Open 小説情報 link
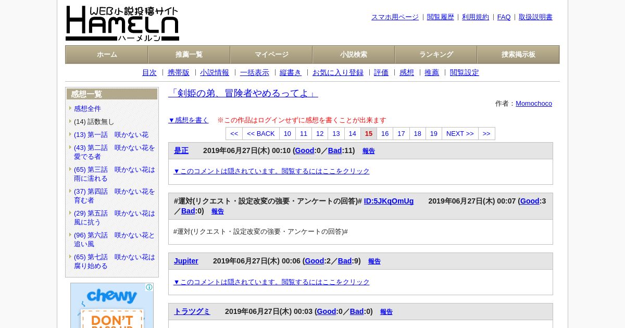 click(215, 73)
